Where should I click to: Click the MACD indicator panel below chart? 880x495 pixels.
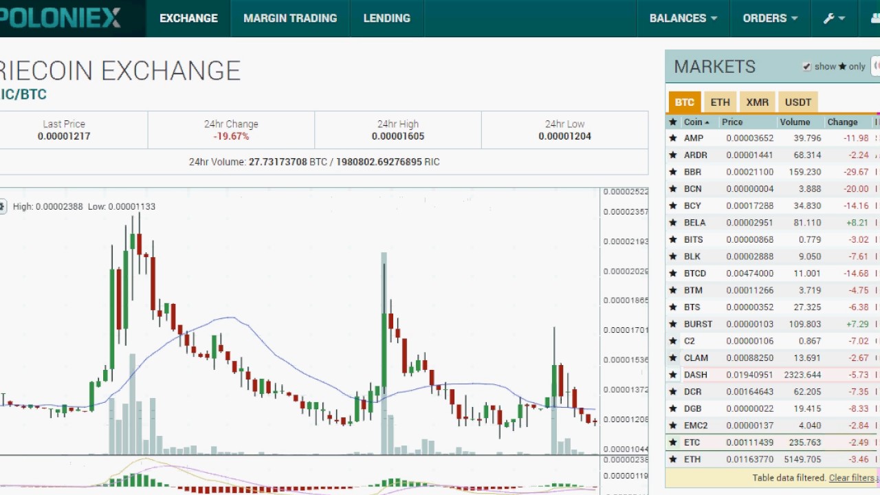coord(300,474)
